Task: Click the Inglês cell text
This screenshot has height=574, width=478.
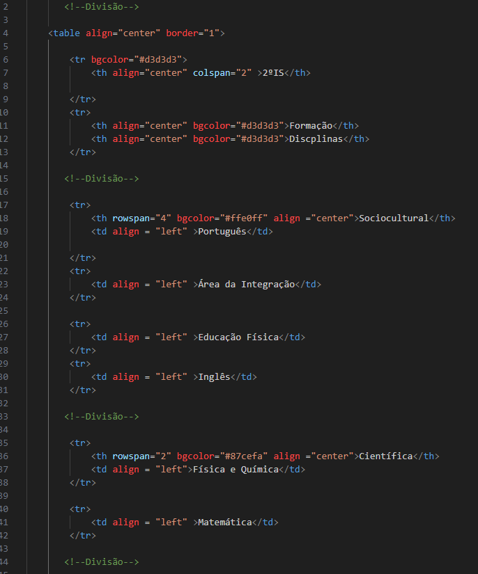Action: tap(214, 377)
